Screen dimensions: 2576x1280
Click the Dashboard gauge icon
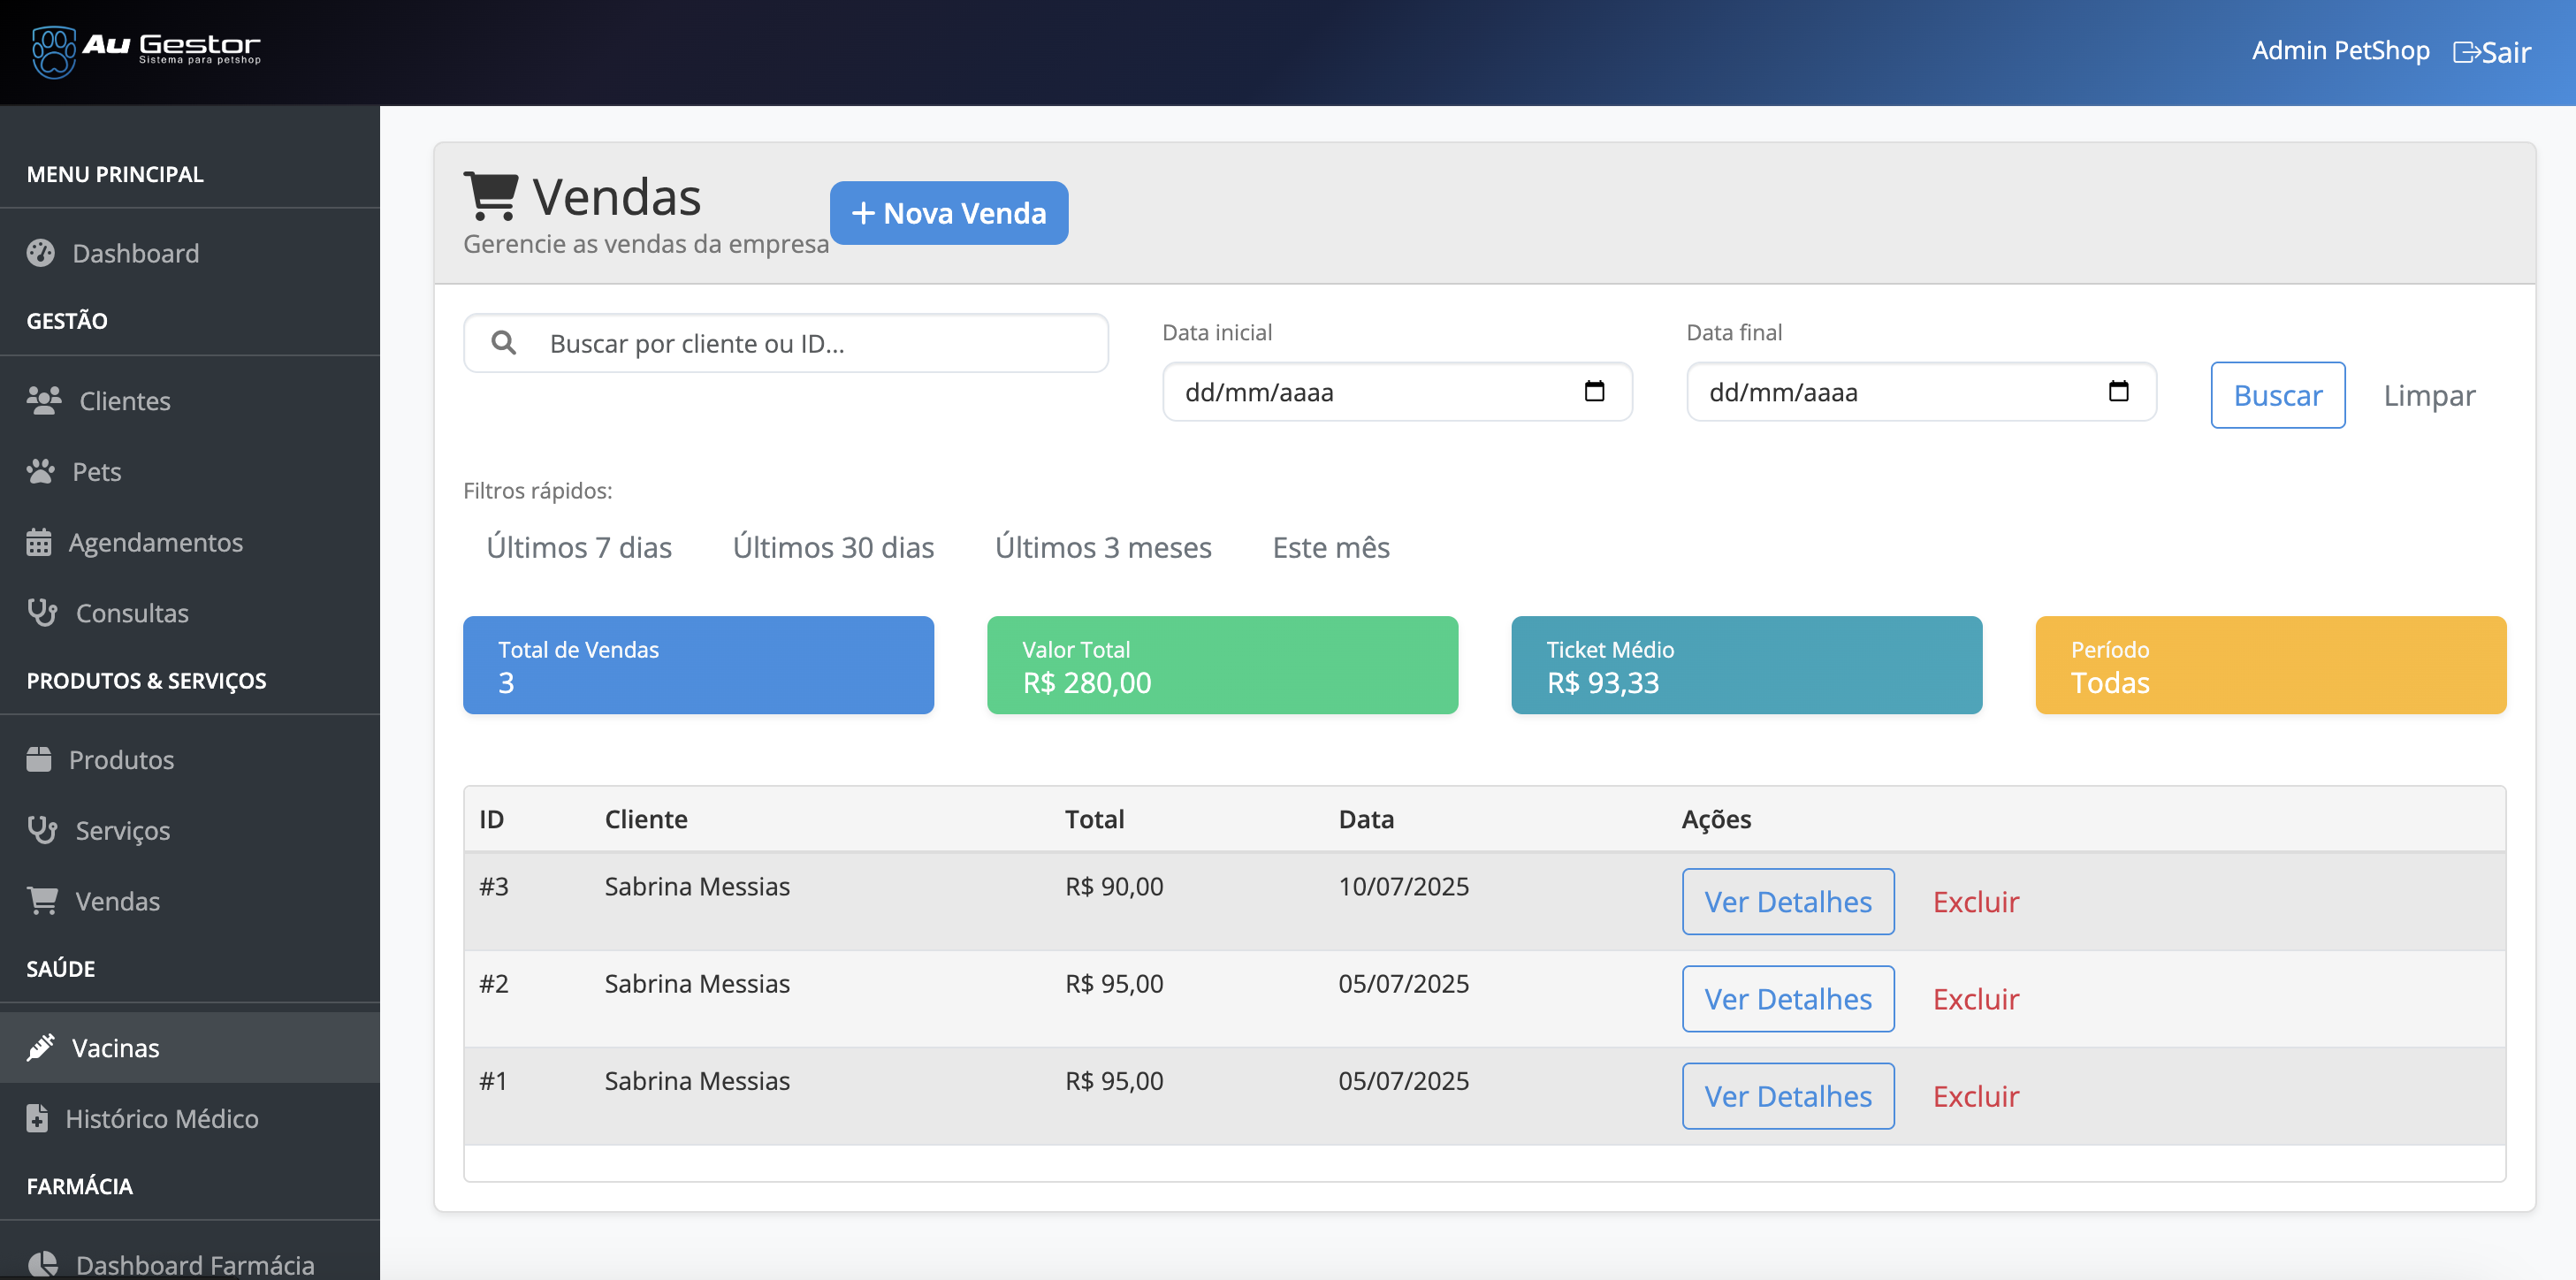click(41, 253)
